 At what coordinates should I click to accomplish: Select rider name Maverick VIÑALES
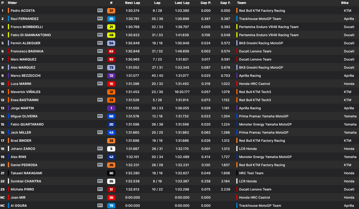click(26, 92)
